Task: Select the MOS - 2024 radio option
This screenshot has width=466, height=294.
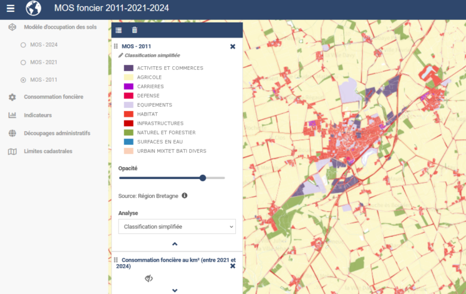Action: (x=24, y=45)
